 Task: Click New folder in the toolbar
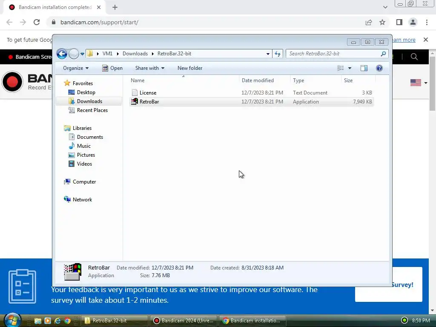pyautogui.click(x=190, y=68)
